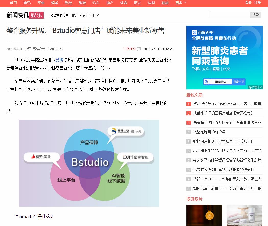268x226 pixels.
Task: Open the 资讯 nav item
Action: pyautogui.click(x=27, y=3)
